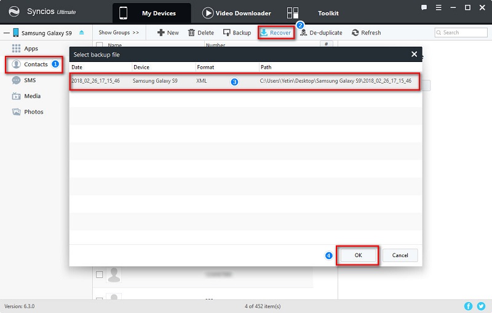The image size is (492, 313).
Task: Click the XML format cell
Action: pyautogui.click(x=202, y=81)
